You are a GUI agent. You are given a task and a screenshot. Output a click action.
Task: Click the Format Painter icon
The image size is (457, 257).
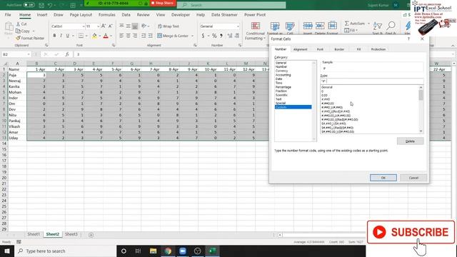point(18,38)
